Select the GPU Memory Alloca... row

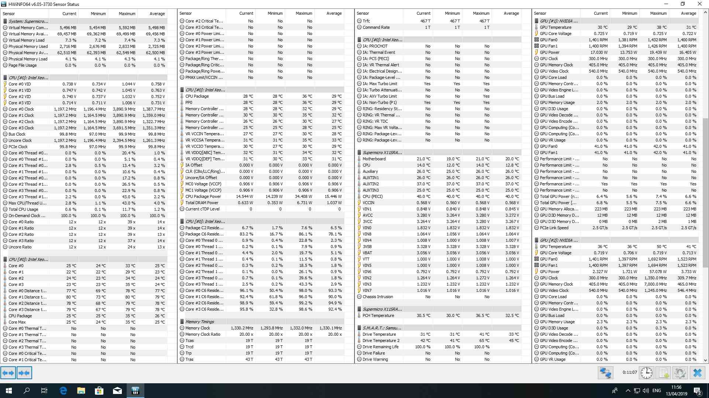point(616,209)
